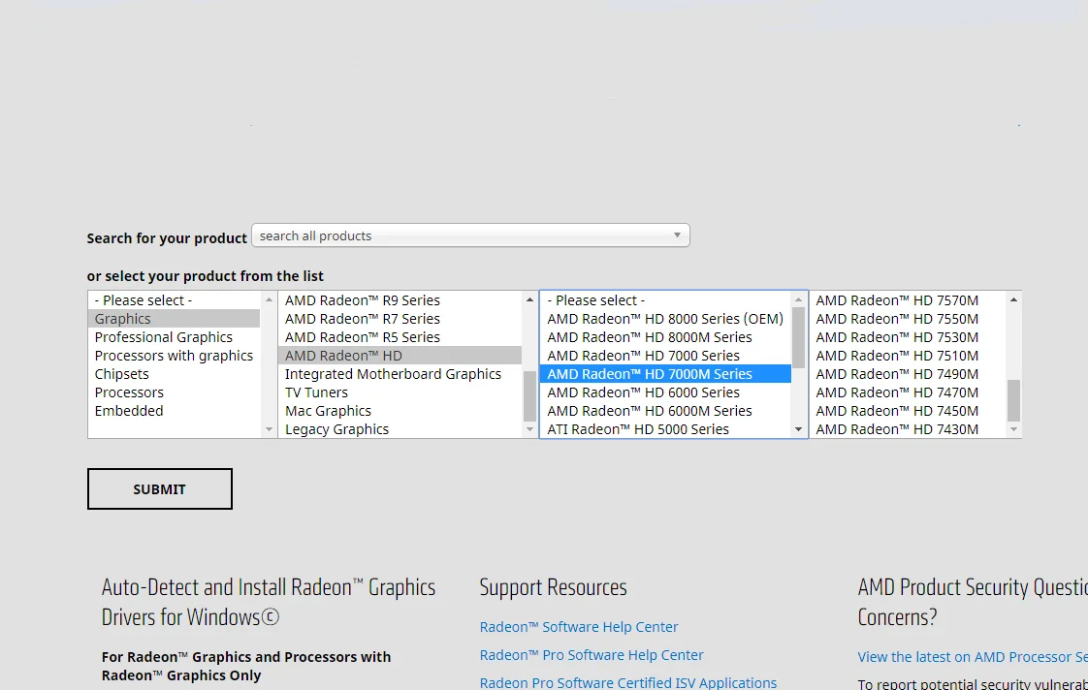This screenshot has height=690, width=1088.
Task: Select AMD Radeon HD 7530M model
Action: [908, 337]
